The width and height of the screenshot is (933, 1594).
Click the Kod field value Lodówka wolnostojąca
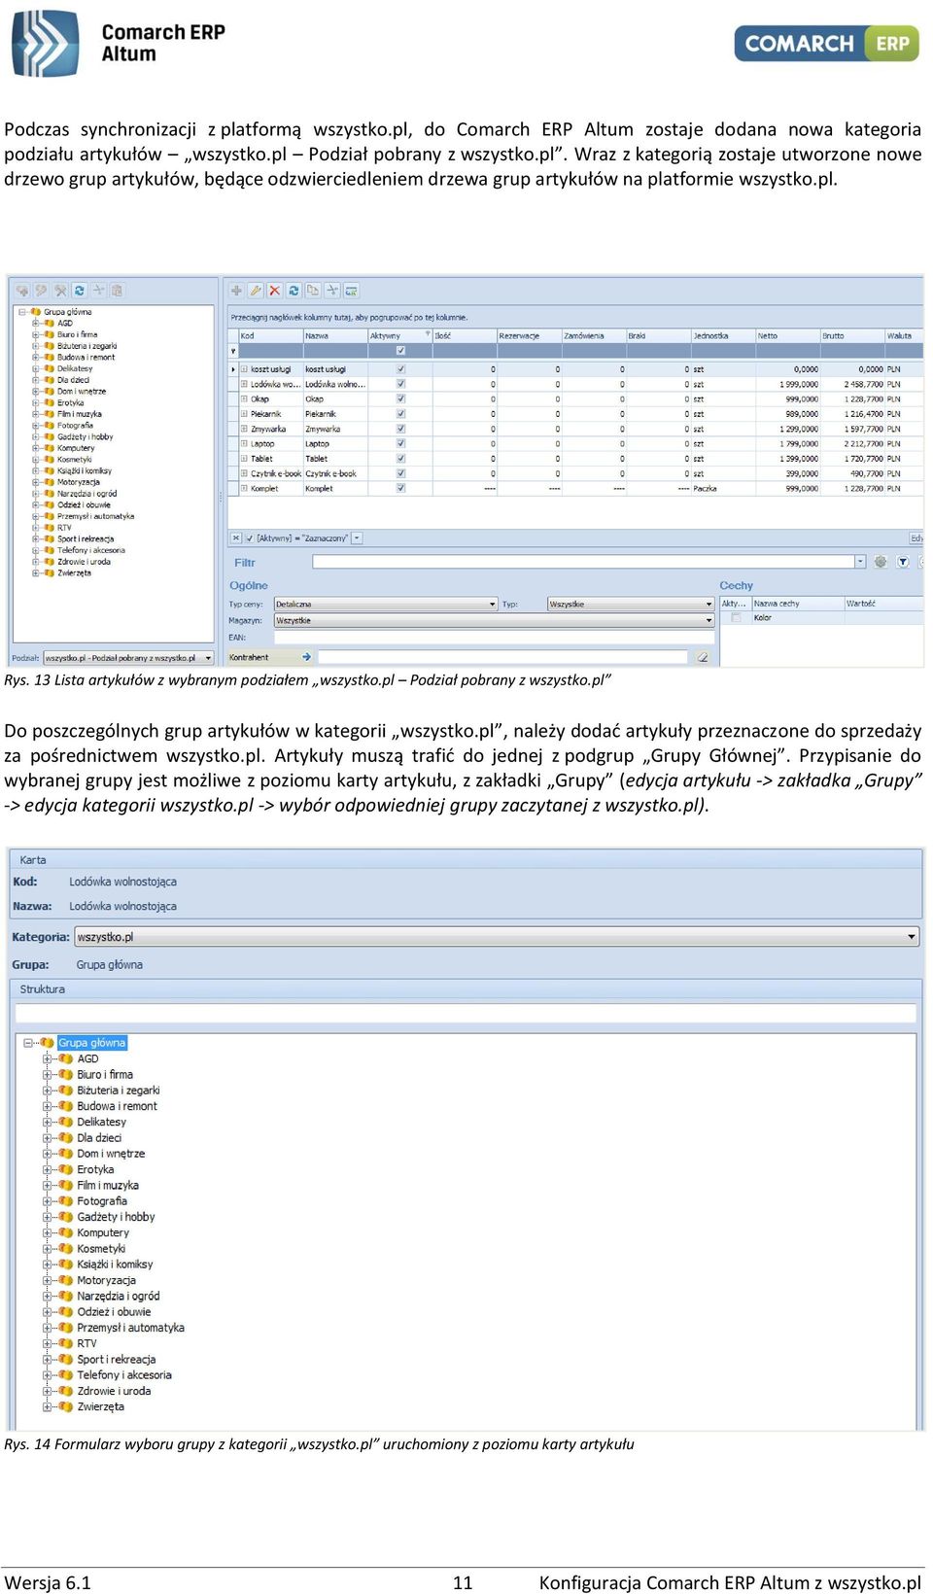click(x=123, y=882)
